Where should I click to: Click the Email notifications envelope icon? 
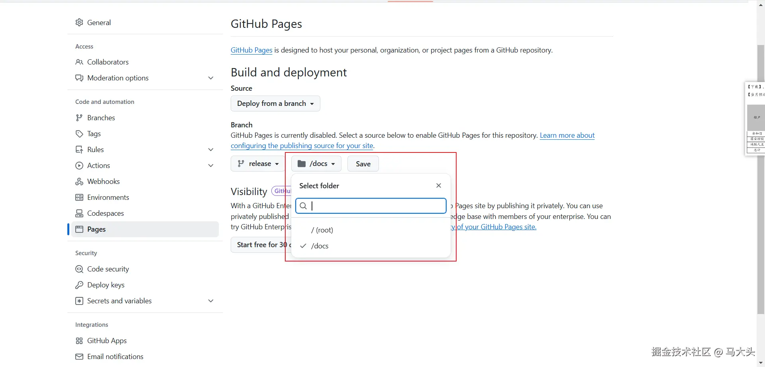click(x=79, y=357)
